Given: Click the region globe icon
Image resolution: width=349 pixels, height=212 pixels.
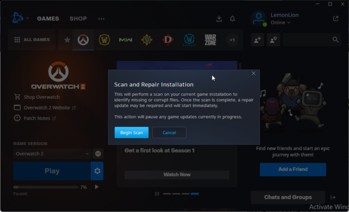Looking at the screenshot, I should [98, 154].
